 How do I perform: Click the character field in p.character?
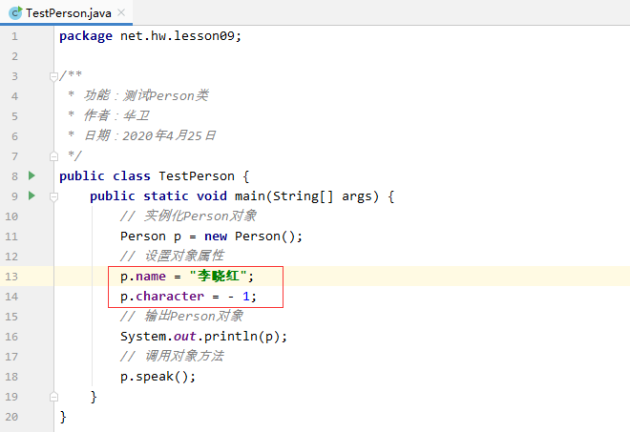click(x=170, y=297)
